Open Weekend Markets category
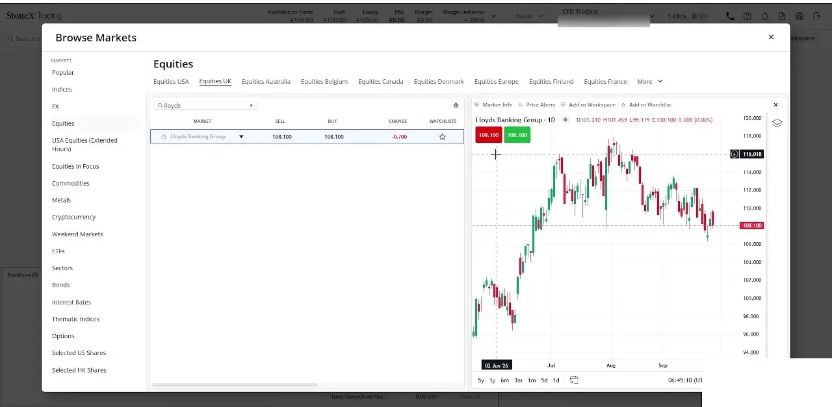Image resolution: width=832 pixels, height=407 pixels. click(x=77, y=234)
